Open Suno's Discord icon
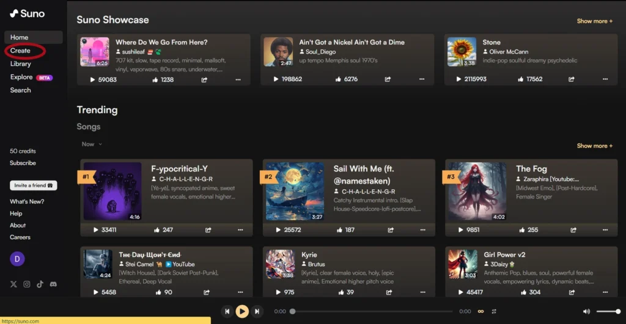 tap(53, 284)
